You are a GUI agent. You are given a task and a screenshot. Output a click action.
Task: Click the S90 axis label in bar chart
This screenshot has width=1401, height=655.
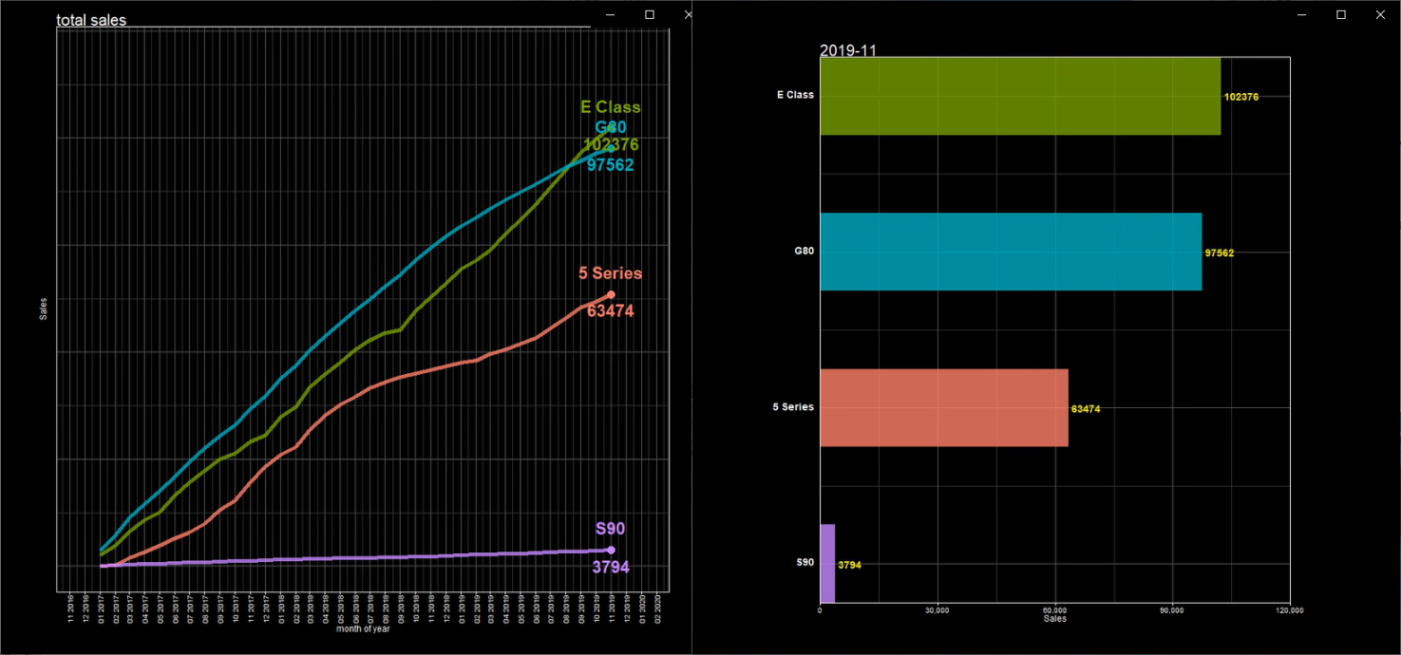click(805, 563)
